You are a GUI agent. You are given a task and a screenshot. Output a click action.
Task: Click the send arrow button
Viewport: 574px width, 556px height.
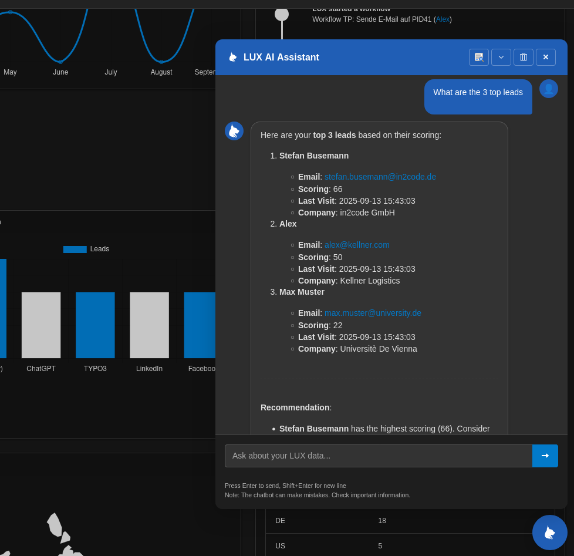(x=545, y=456)
